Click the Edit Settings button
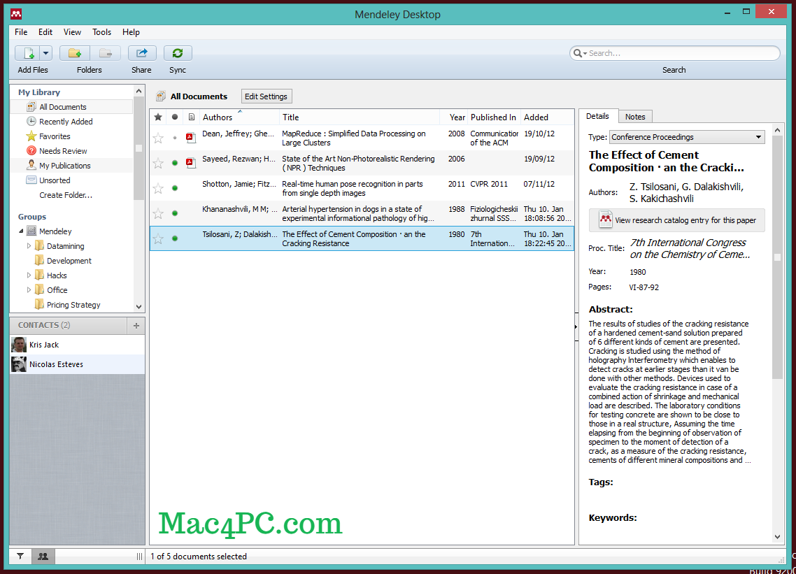 [266, 96]
